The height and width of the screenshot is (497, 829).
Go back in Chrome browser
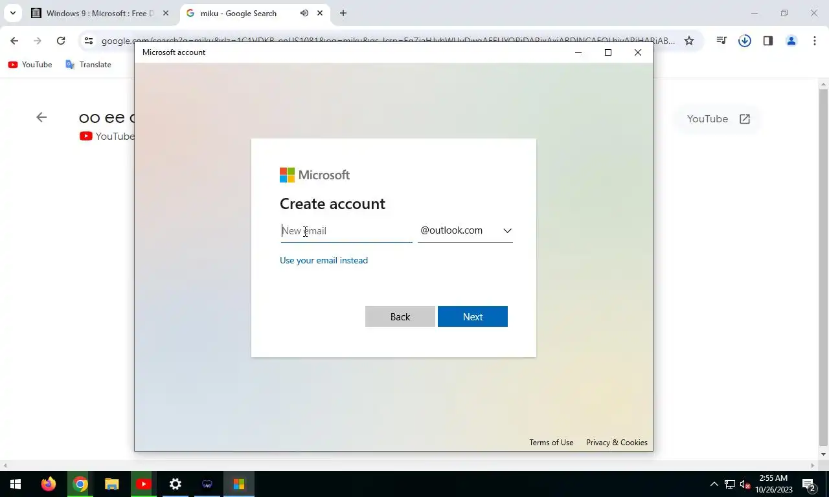tap(14, 41)
